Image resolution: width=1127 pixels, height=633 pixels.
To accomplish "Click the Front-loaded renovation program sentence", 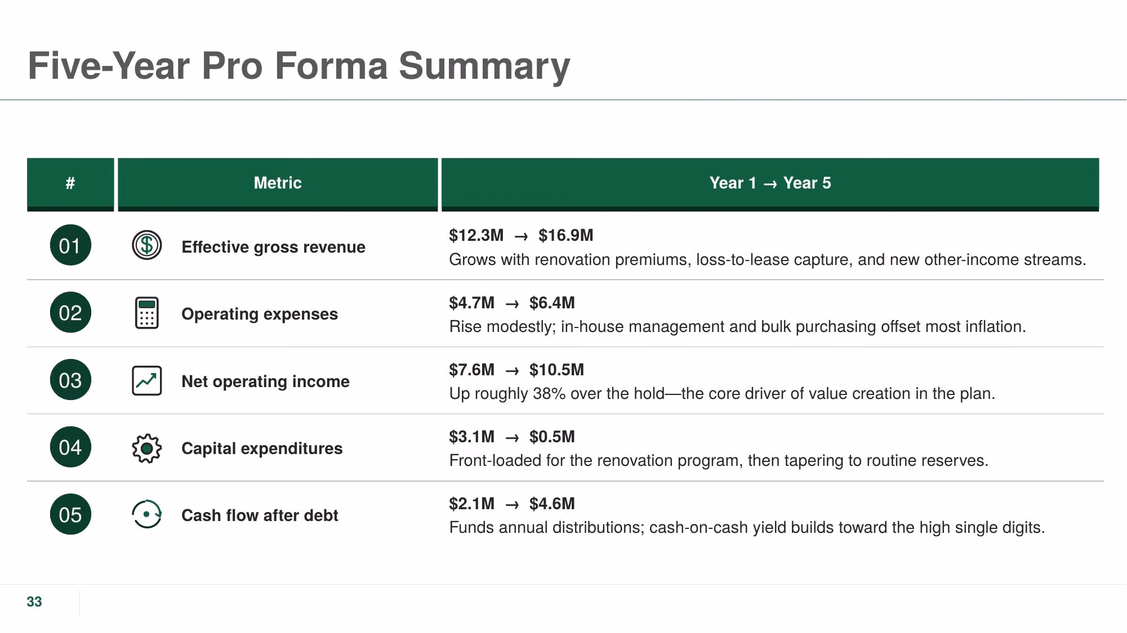I will tap(719, 461).
